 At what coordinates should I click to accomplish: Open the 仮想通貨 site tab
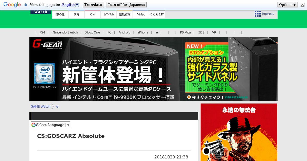125,14
